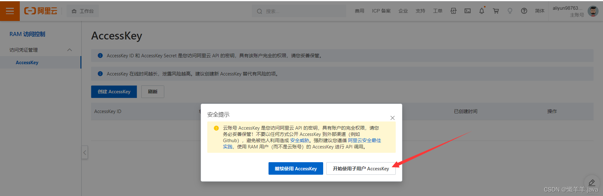Close the 安全提示 dialog

(x=393, y=118)
